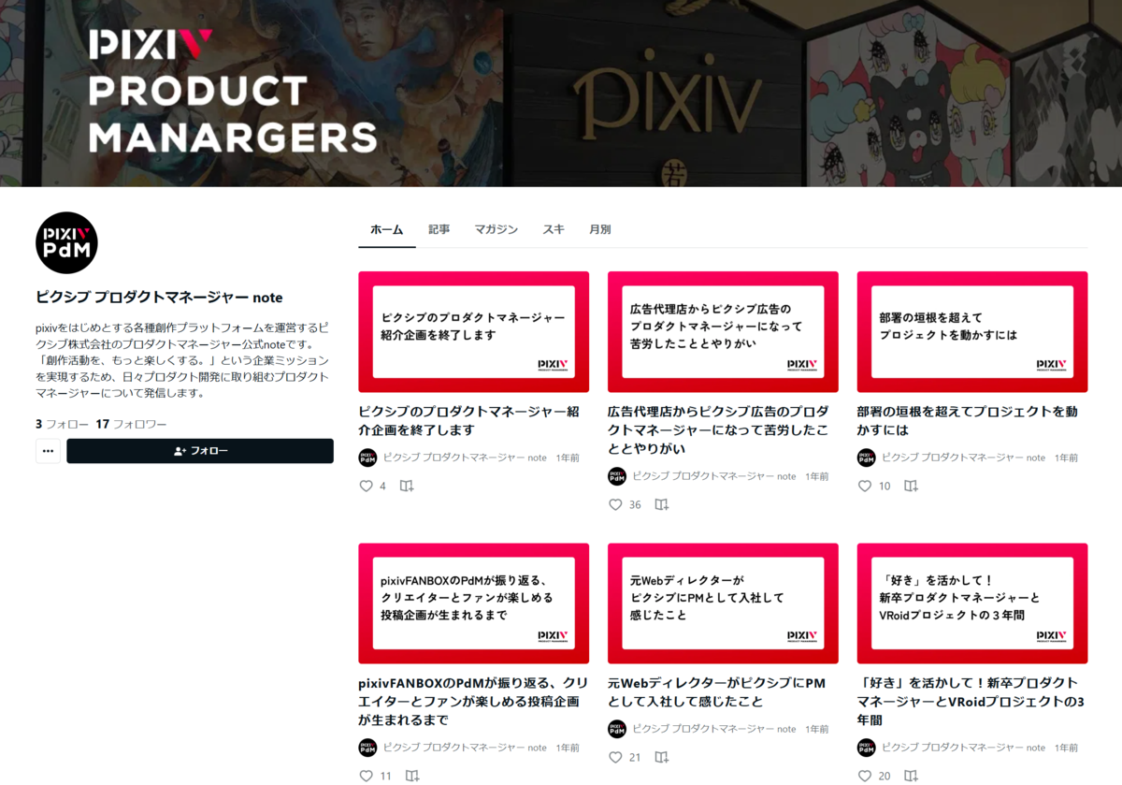Viewport: 1122px width, 785px height.
Task: Open pixivFANBOXのPdMが振り返る article title
Action: point(473,702)
